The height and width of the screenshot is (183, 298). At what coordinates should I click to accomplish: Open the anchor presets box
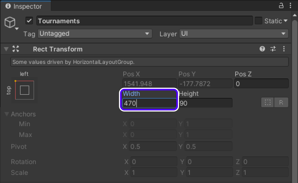pos(25,90)
